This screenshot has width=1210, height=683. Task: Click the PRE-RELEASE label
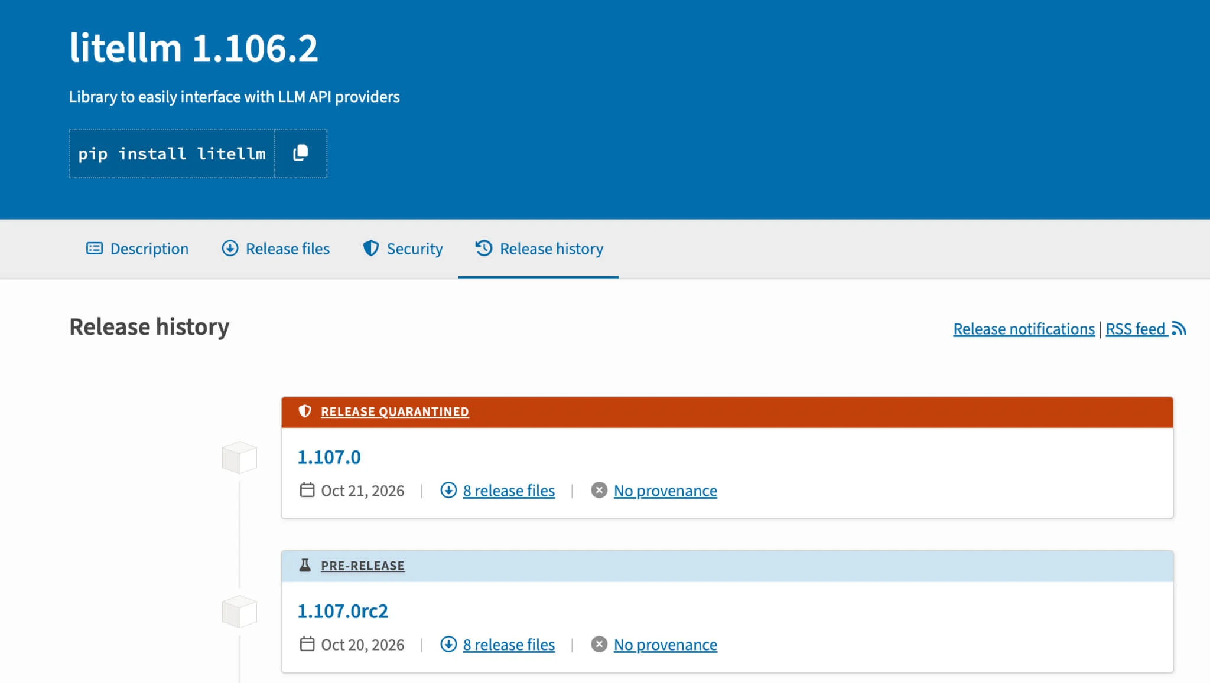[363, 566]
